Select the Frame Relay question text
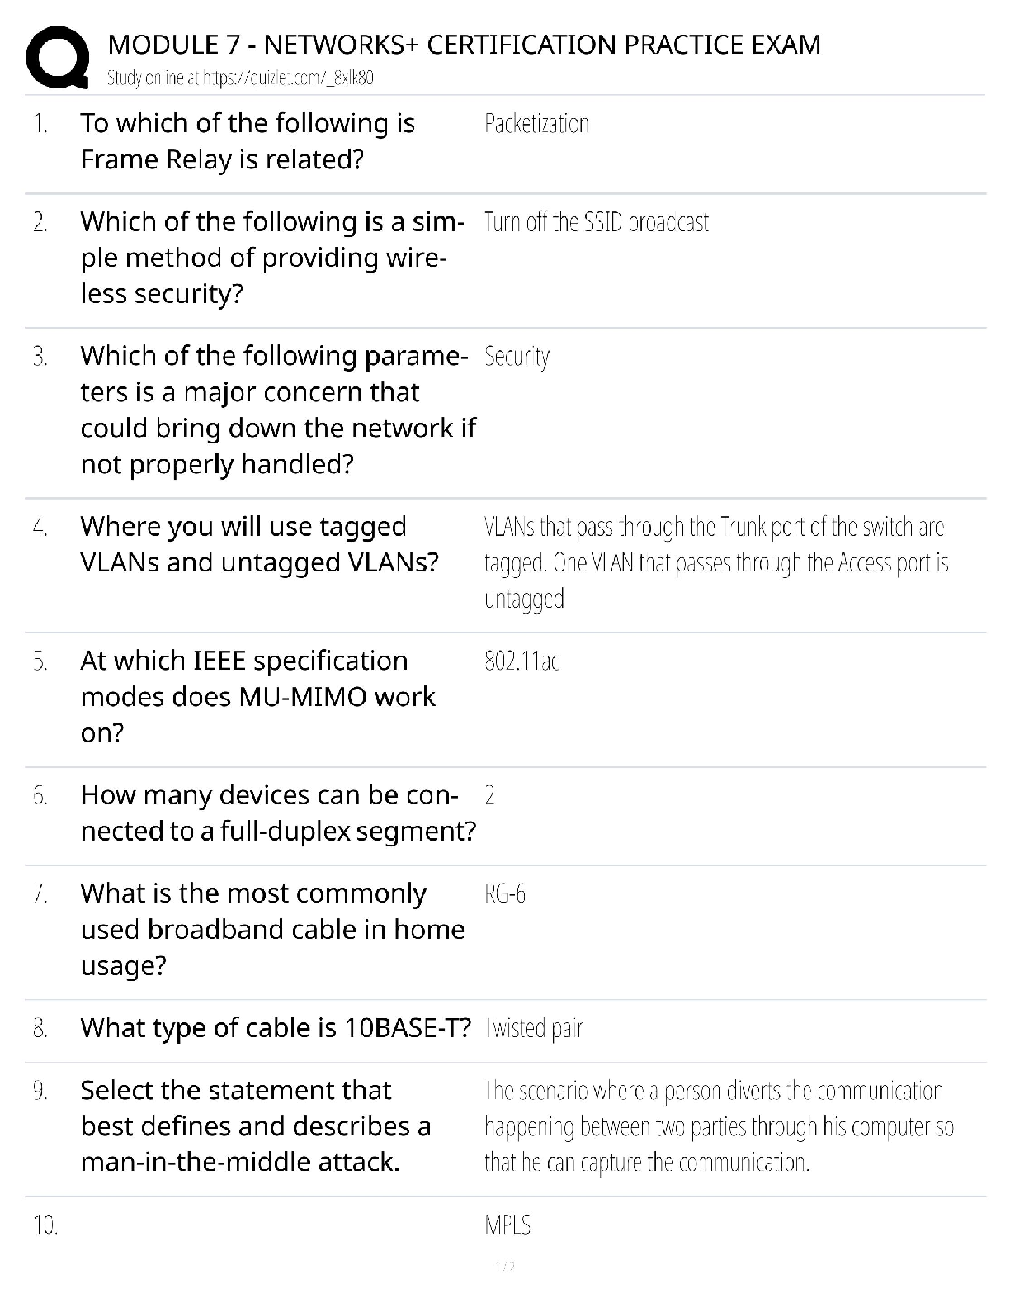1010x1308 pixels. click(248, 141)
